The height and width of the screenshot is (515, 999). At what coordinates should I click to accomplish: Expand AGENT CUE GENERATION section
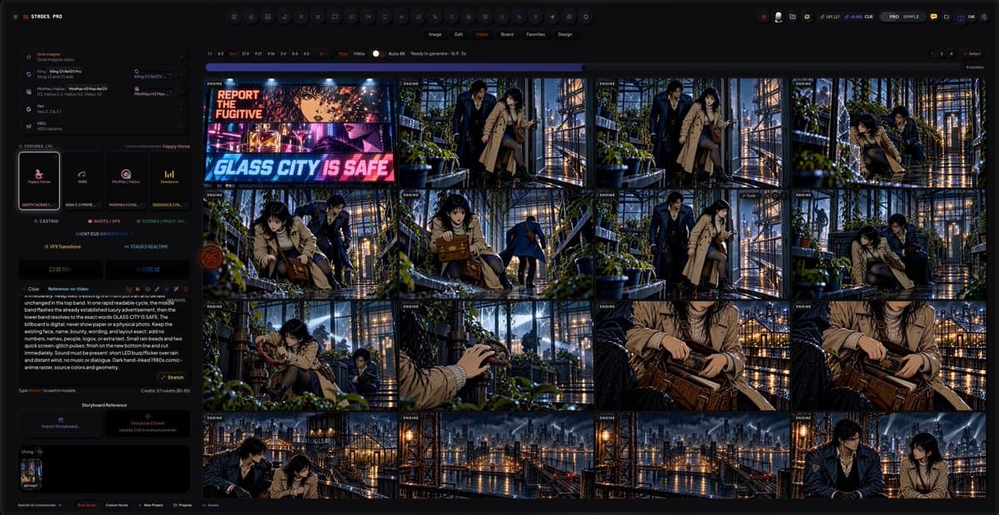[104, 234]
